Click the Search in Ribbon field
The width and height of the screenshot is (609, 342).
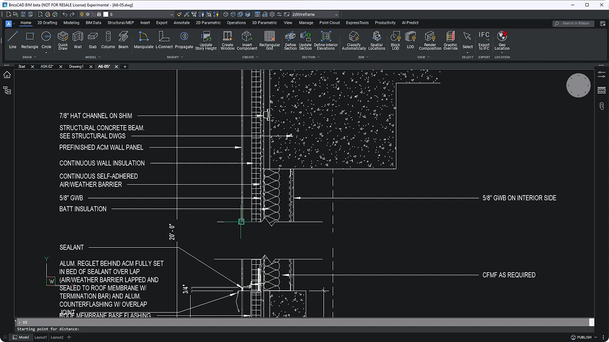573,23
